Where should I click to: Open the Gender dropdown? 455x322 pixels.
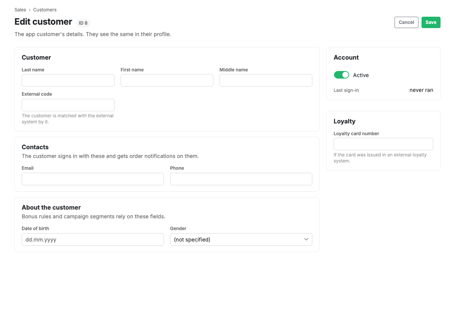(x=241, y=240)
